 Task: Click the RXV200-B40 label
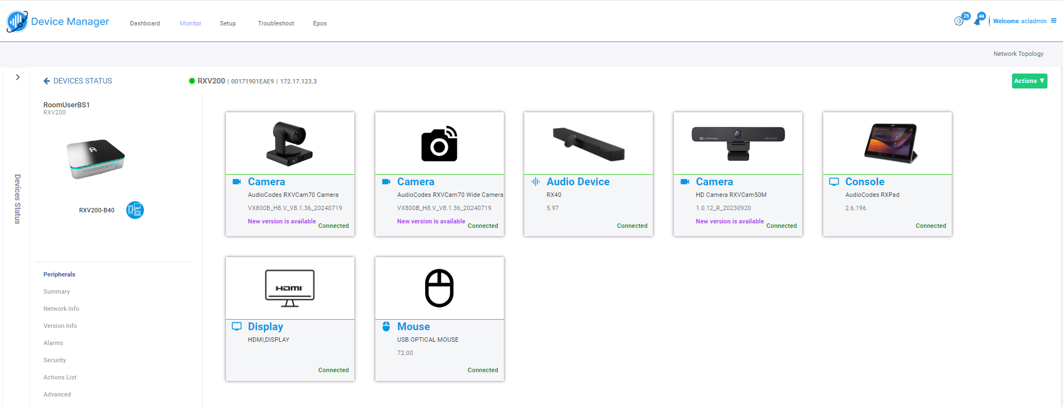[97, 210]
